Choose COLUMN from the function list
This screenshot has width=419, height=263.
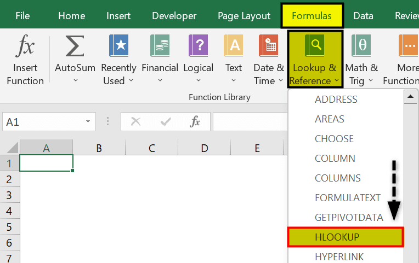pos(346,158)
